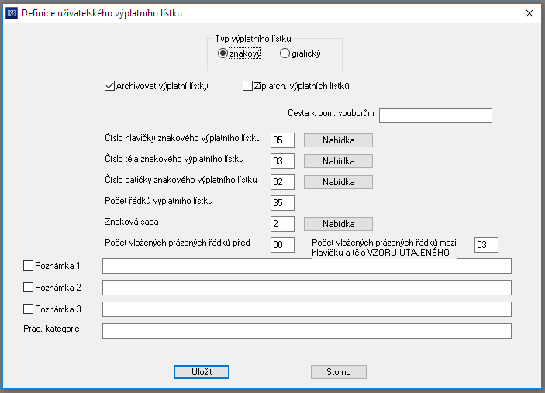Viewport: 545px width, 393px height.
Task: Click the VZORU UTAJENÉHO field showing 03
Action: point(486,245)
